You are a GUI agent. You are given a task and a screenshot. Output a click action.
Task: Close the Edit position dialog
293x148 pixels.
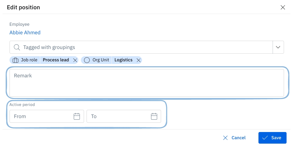(283, 7)
